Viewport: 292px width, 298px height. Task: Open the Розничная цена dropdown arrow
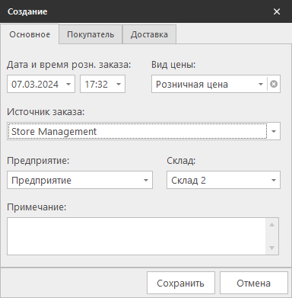pyautogui.click(x=261, y=84)
